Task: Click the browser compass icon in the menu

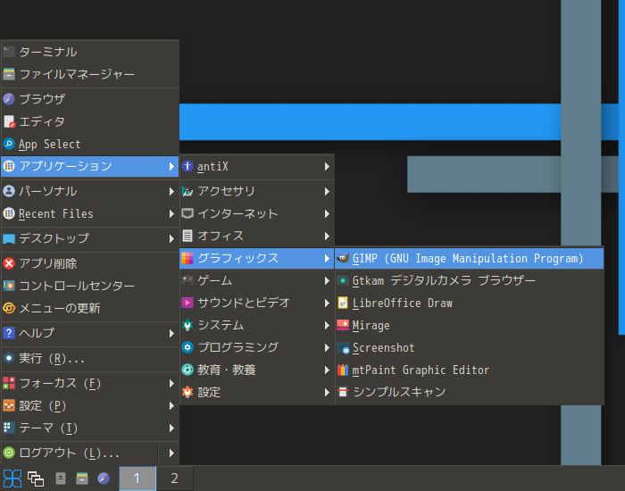Action: pyautogui.click(x=9, y=99)
